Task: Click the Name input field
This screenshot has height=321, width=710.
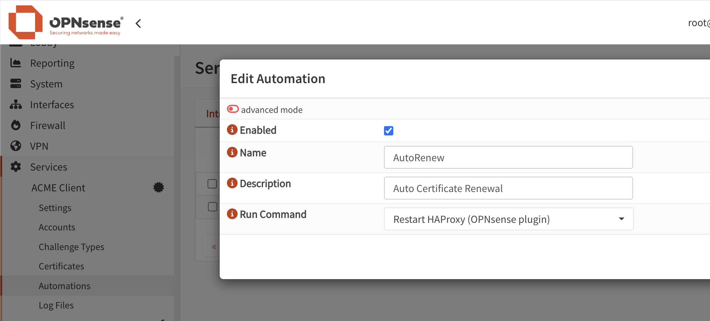Action: coord(508,157)
